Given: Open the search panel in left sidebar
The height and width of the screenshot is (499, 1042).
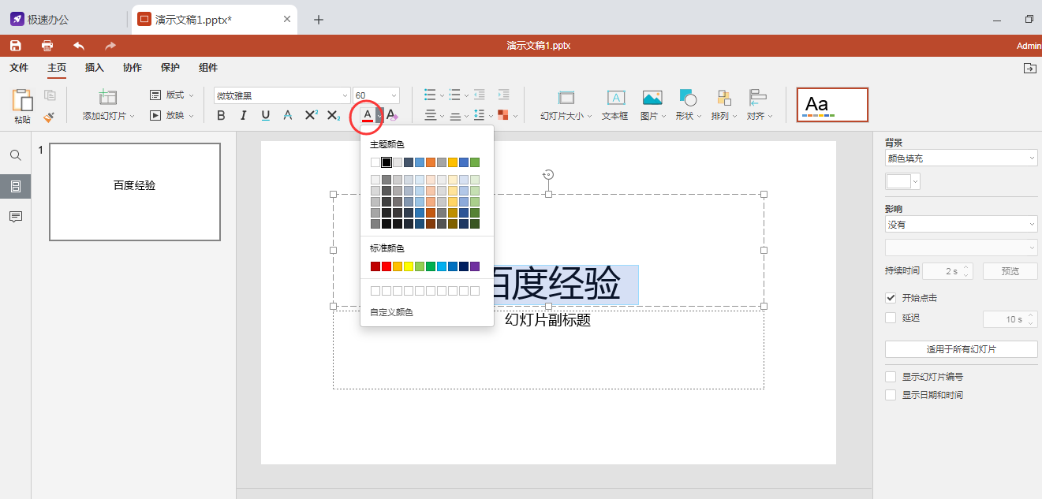Looking at the screenshot, I should point(15,155).
